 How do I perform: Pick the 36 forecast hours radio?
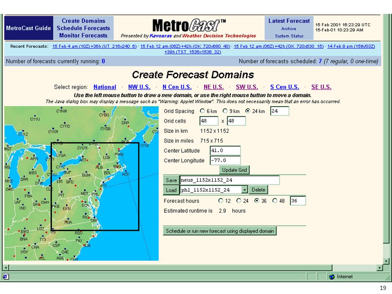pyautogui.click(x=257, y=201)
